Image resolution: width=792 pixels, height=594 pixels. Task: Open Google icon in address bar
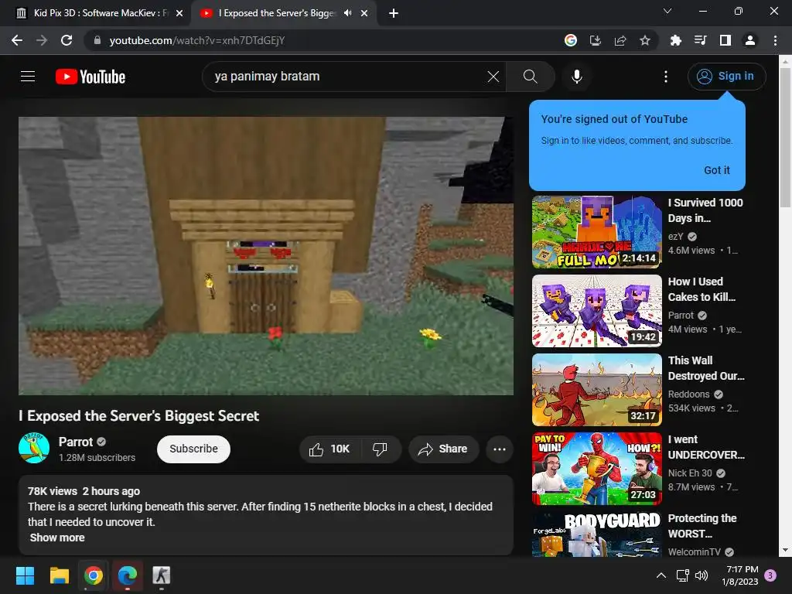[570, 40]
